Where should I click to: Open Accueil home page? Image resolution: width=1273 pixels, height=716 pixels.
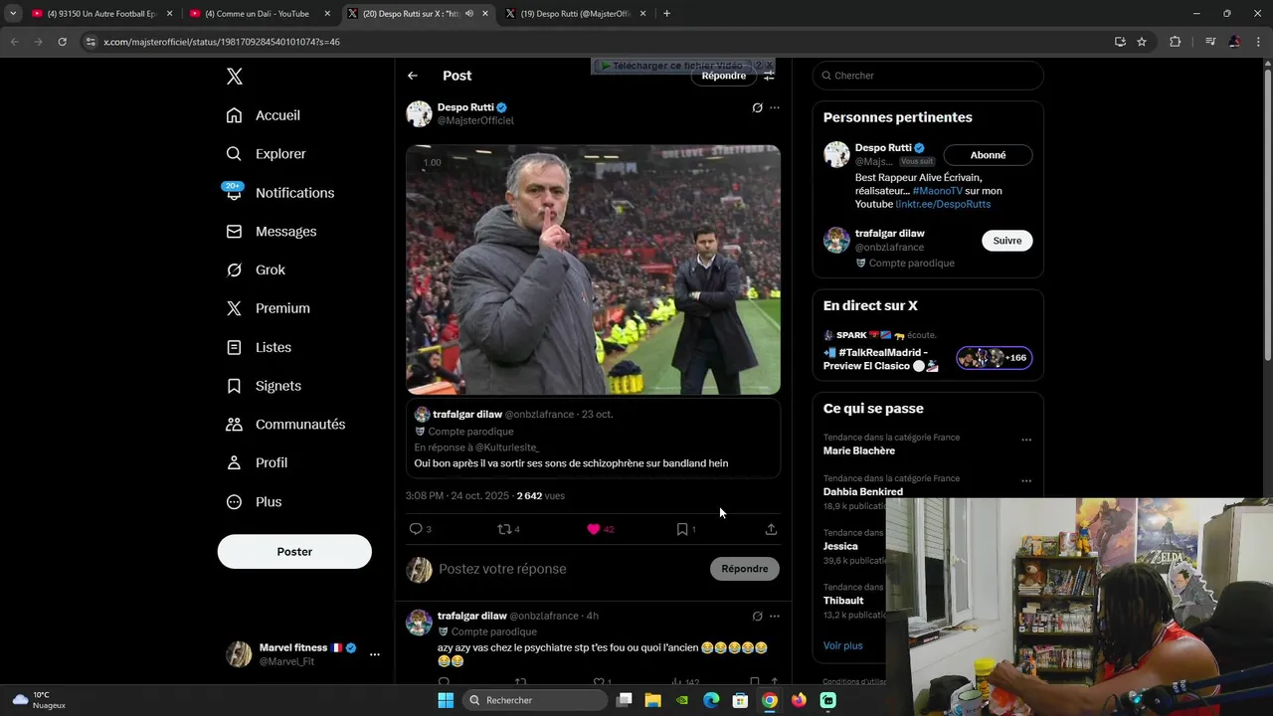264,115
